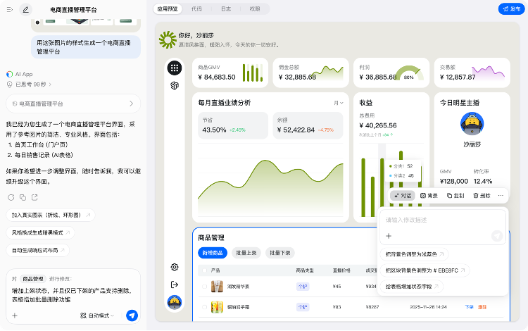The width and height of the screenshot is (528, 331).
Task: Click the 沙丽莎 star host avatar
Action: tap(472, 123)
